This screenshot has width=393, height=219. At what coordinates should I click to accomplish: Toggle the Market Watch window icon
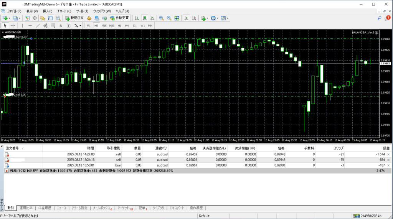[27, 18]
